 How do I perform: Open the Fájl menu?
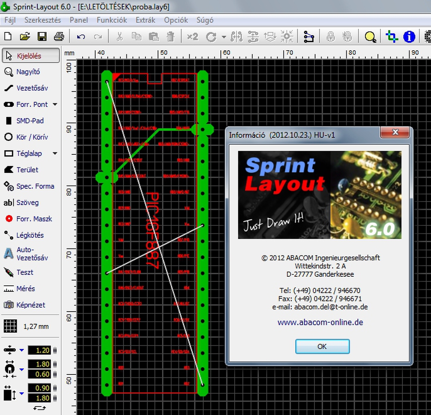coord(10,20)
